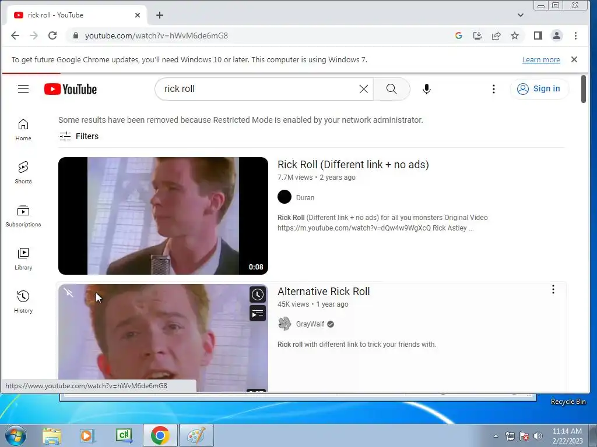
Task: Click the install/download icon in address bar
Action: [477, 36]
